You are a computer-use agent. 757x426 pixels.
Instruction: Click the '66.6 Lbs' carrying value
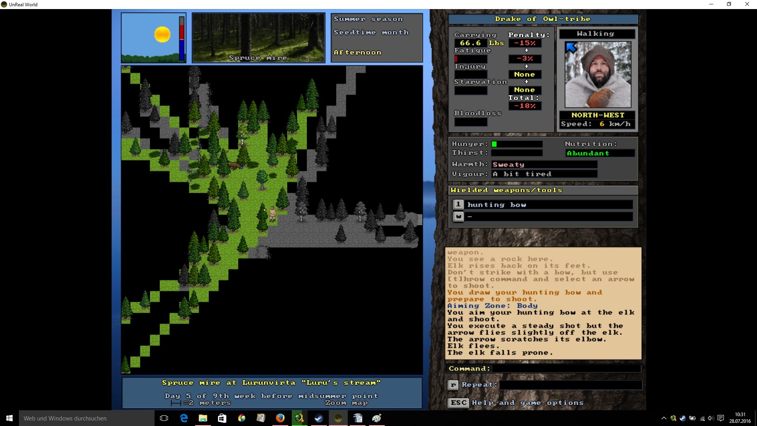[x=482, y=43]
